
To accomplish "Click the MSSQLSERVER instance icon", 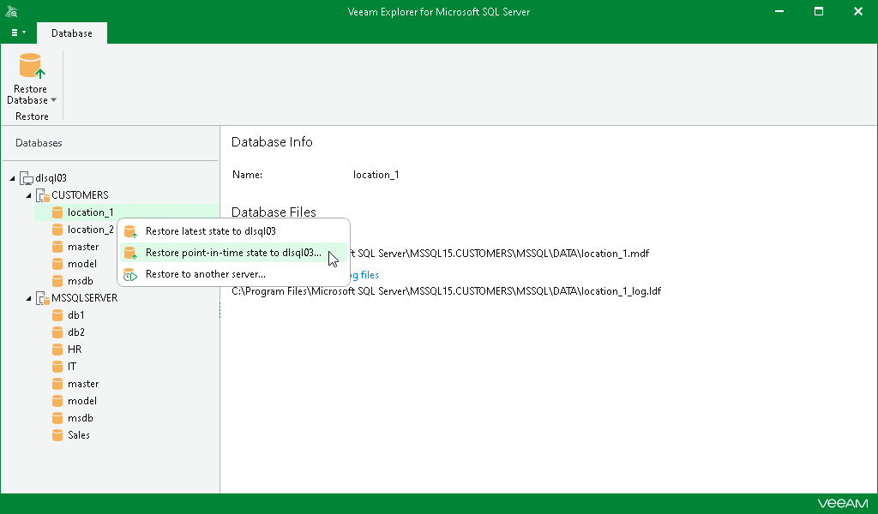I will point(43,298).
